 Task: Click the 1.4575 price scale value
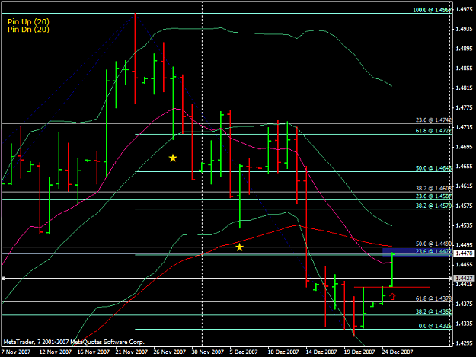tap(464, 206)
